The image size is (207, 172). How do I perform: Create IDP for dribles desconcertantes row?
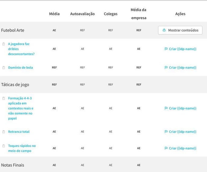(181, 49)
